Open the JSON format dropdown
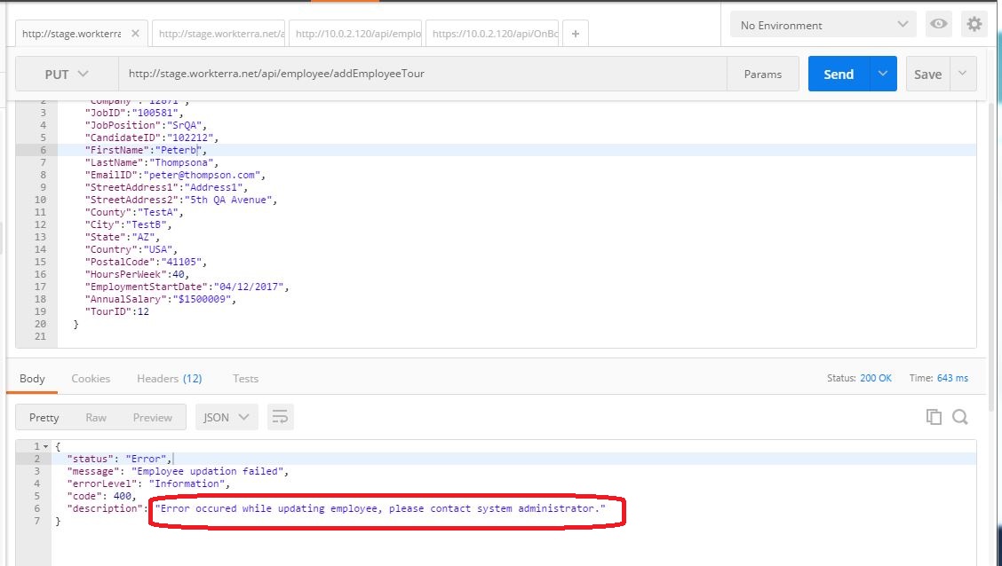The width and height of the screenshot is (1002, 566). click(226, 417)
